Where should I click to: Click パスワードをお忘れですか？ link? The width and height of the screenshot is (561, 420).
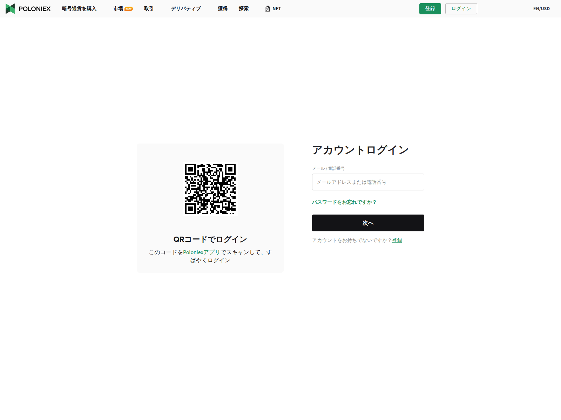(344, 202)
